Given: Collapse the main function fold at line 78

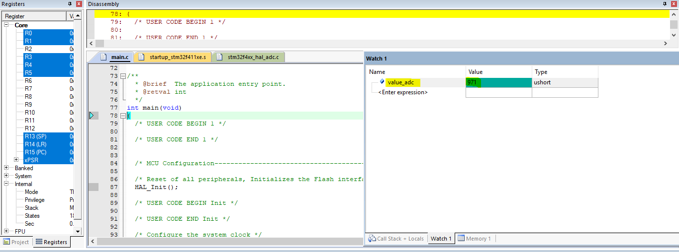Looking at the screenshot, I should 123,116.
